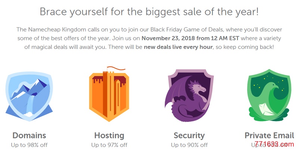Click the bold 'new deals live every hour' text
Viewport: 299px width, 151px height.
(178, 47)
